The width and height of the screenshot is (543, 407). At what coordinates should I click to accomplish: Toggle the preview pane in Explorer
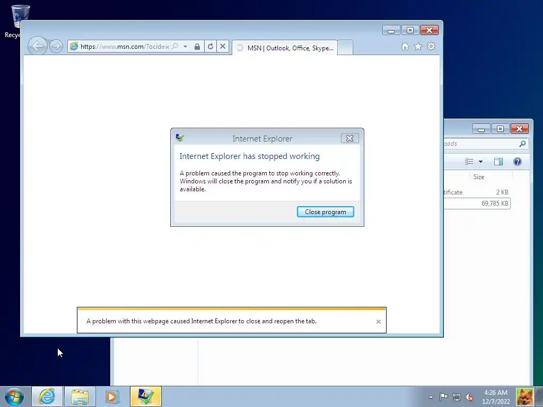(498, 162)
